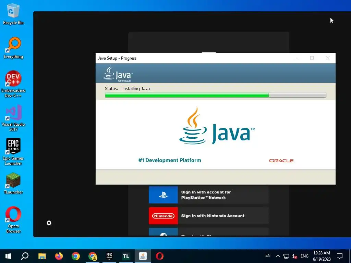Open the clock showing 12:28 AM
This screenshot has height=263, width=351.
322,256
